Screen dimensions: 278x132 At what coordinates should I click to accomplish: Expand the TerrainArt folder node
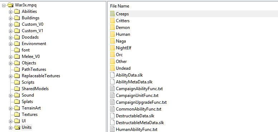[10, 108]
